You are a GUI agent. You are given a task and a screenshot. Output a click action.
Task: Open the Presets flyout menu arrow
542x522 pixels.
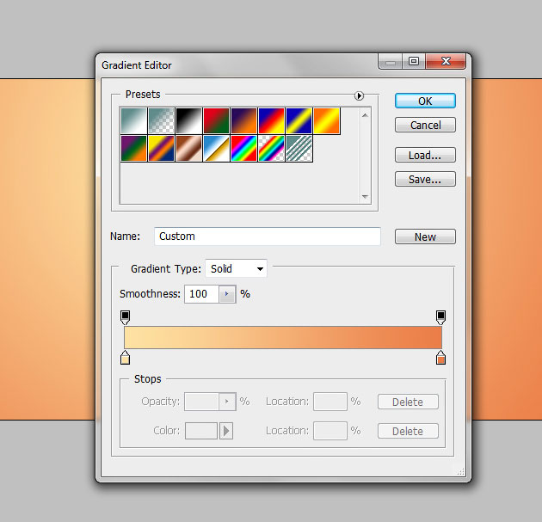tap(359, 95)
